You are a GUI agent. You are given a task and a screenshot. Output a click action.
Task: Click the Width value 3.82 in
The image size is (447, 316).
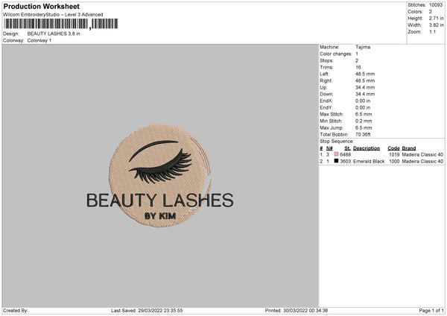[436, 25]
